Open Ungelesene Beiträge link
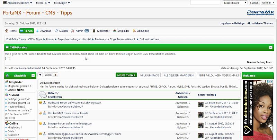The image size is (277, 140). 232,23
